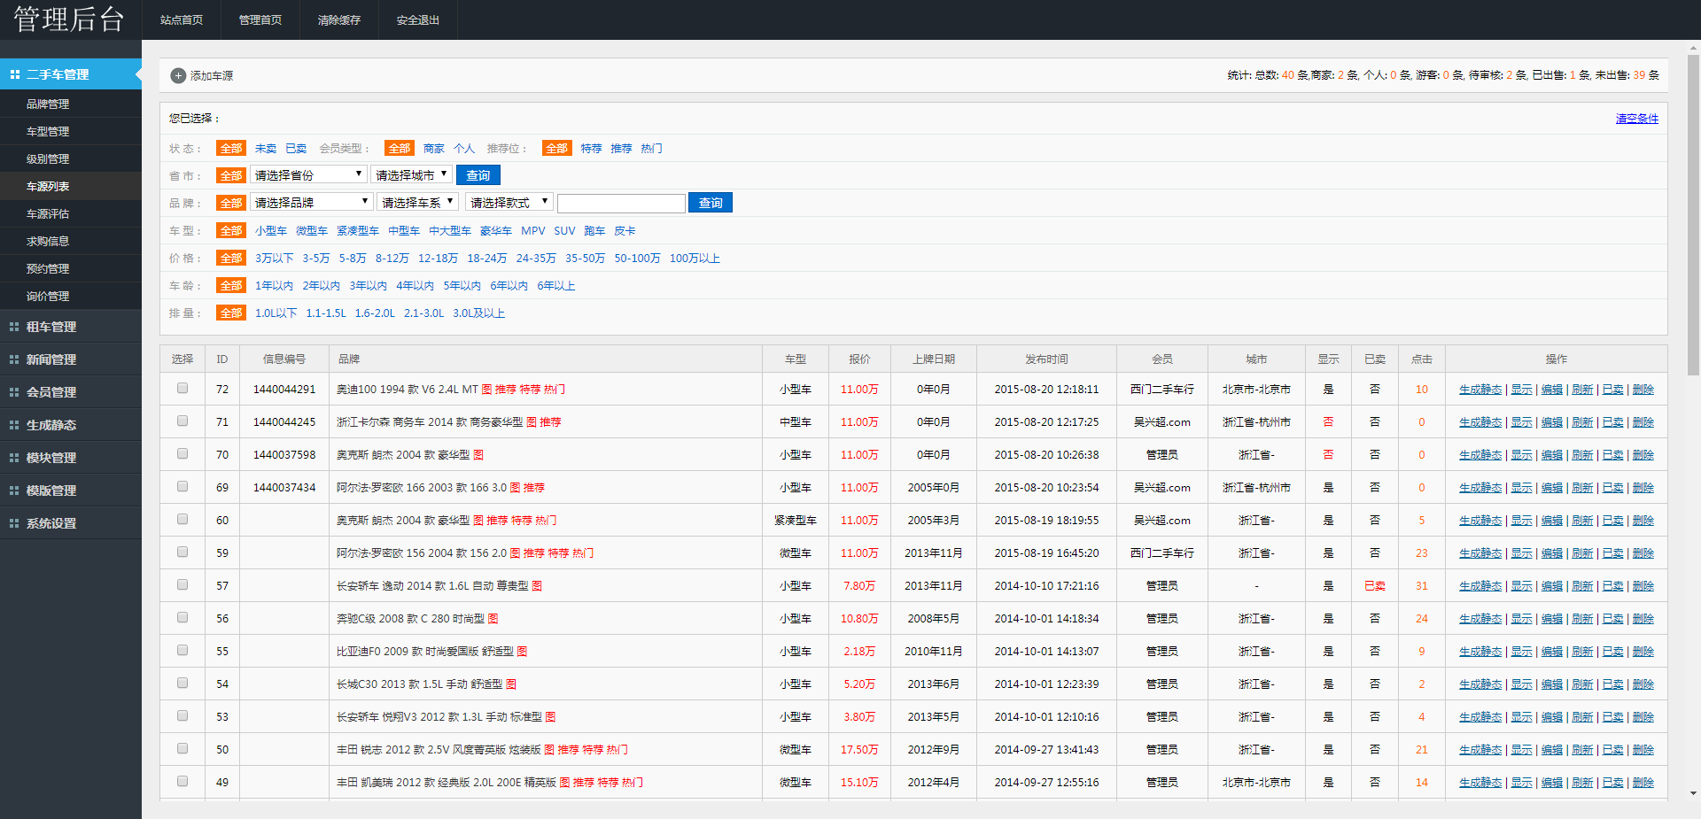
Task: Filter price by 100万以上
Action: pyautogui.click(x=695, y=259)
